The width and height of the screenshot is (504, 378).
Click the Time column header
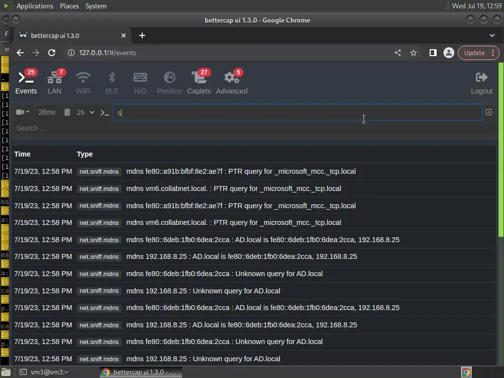coord(22,154)
